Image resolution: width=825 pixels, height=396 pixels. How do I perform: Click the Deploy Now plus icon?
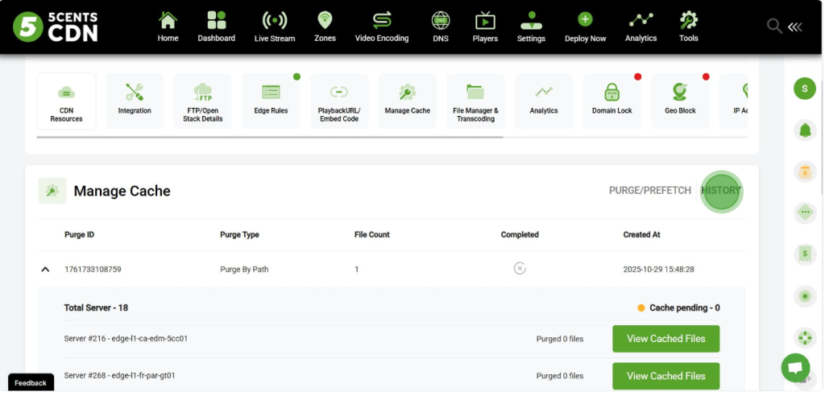point(585,20)
